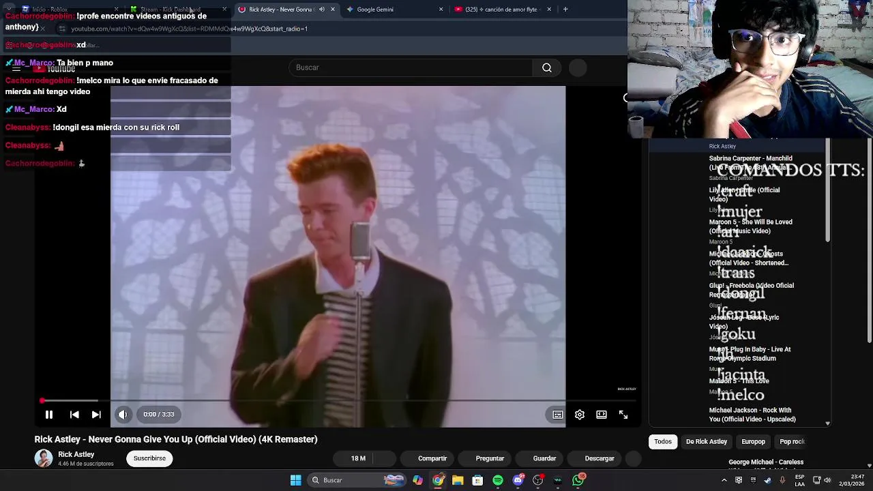Open Spotify from the taskbar
This screenshot has height=491, width=873.
[x=498, y=480]
